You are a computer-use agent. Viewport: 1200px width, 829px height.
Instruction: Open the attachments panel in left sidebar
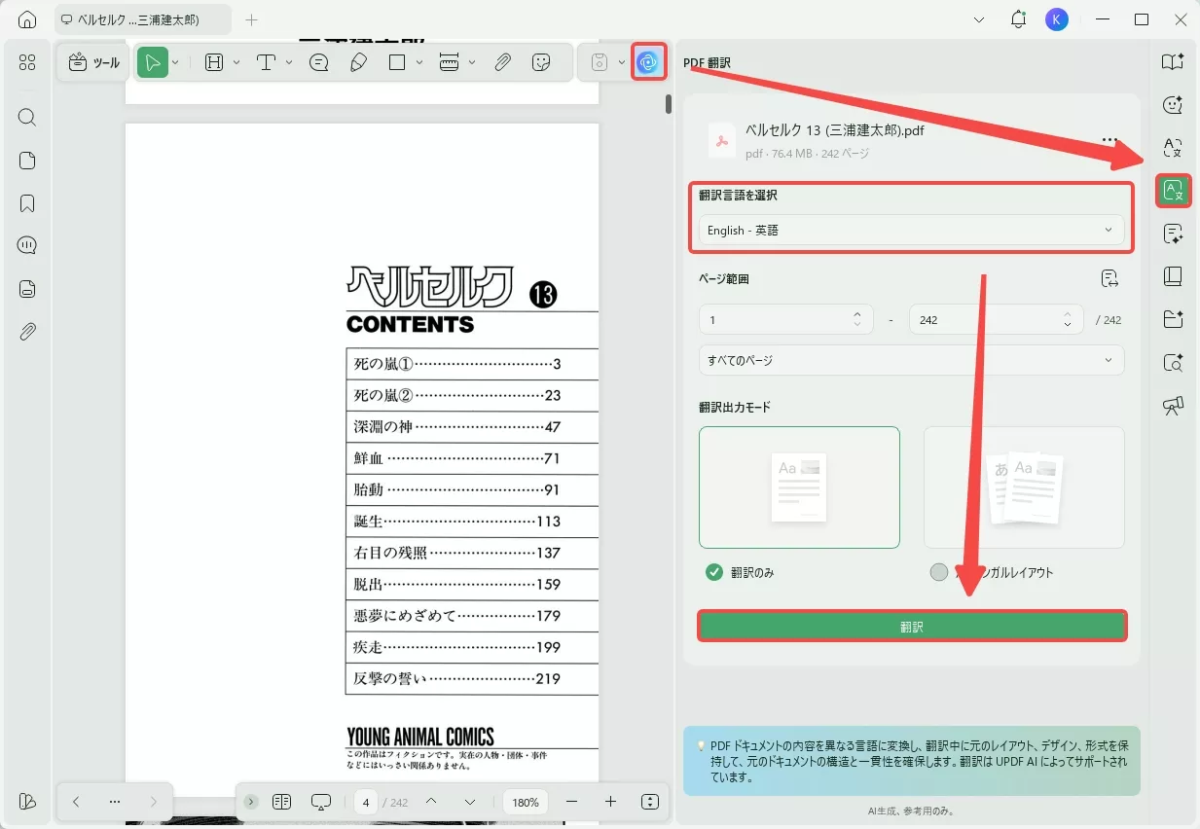point(27,332)
